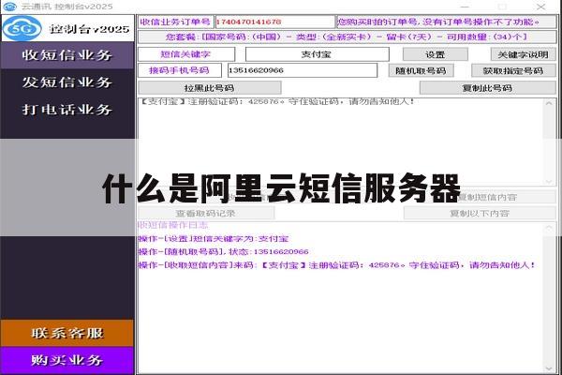Click the 购买业务 button
This screenshot has height=375, width=562.
(x=67, y=360)
